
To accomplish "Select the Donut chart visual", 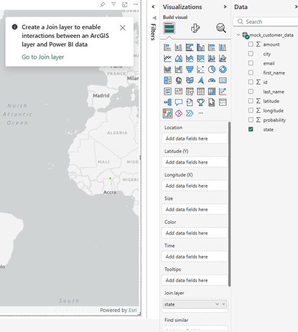I will click(222, 69).
